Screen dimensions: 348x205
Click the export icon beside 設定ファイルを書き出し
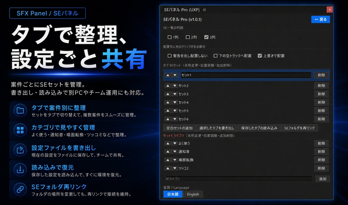[x=20, y=150]
